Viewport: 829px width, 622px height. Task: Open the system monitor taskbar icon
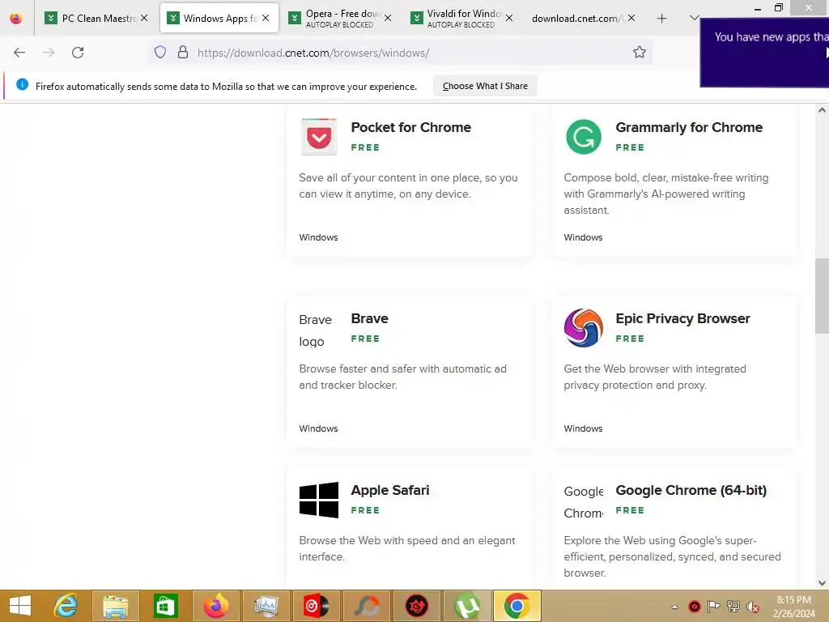266,606
